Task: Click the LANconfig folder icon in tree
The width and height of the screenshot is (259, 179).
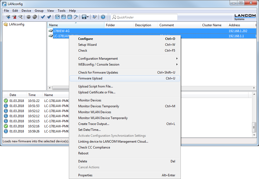Action: [x=6, y=25]
